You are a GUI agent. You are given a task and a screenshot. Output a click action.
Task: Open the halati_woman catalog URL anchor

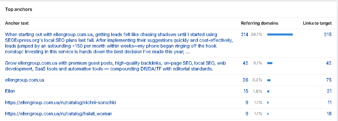pos(58,114)
